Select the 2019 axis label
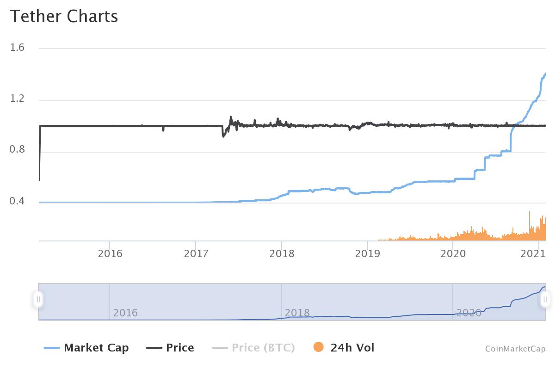Viewport: 555px width, 370px height. click(x=369, y=253)
